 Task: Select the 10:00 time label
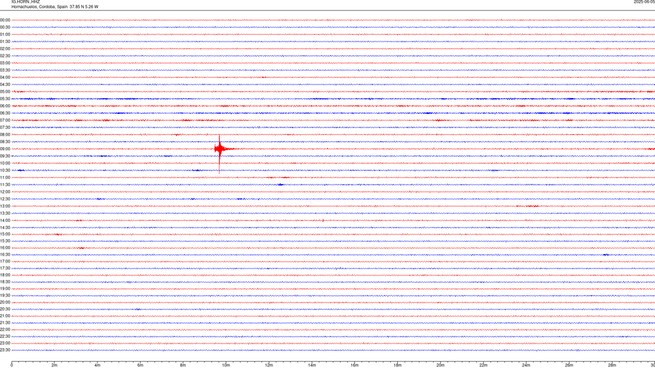coord(5,163)
